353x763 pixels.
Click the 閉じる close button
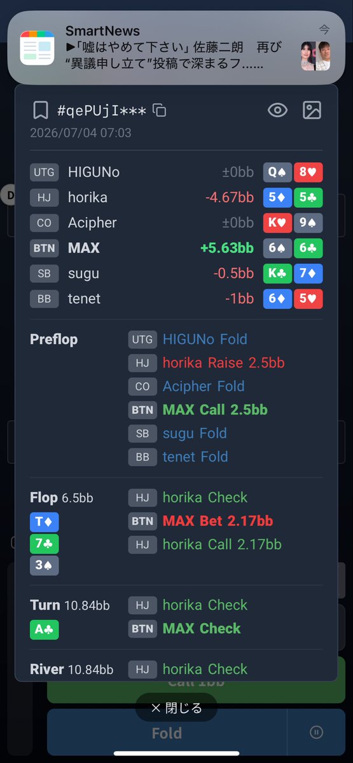pos(176,708)
